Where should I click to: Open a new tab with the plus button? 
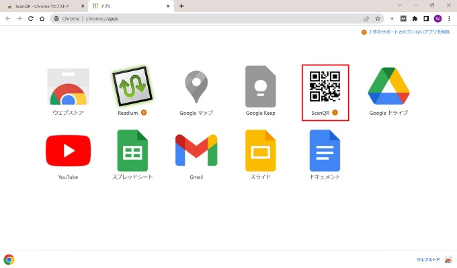[x=181, y=6]
